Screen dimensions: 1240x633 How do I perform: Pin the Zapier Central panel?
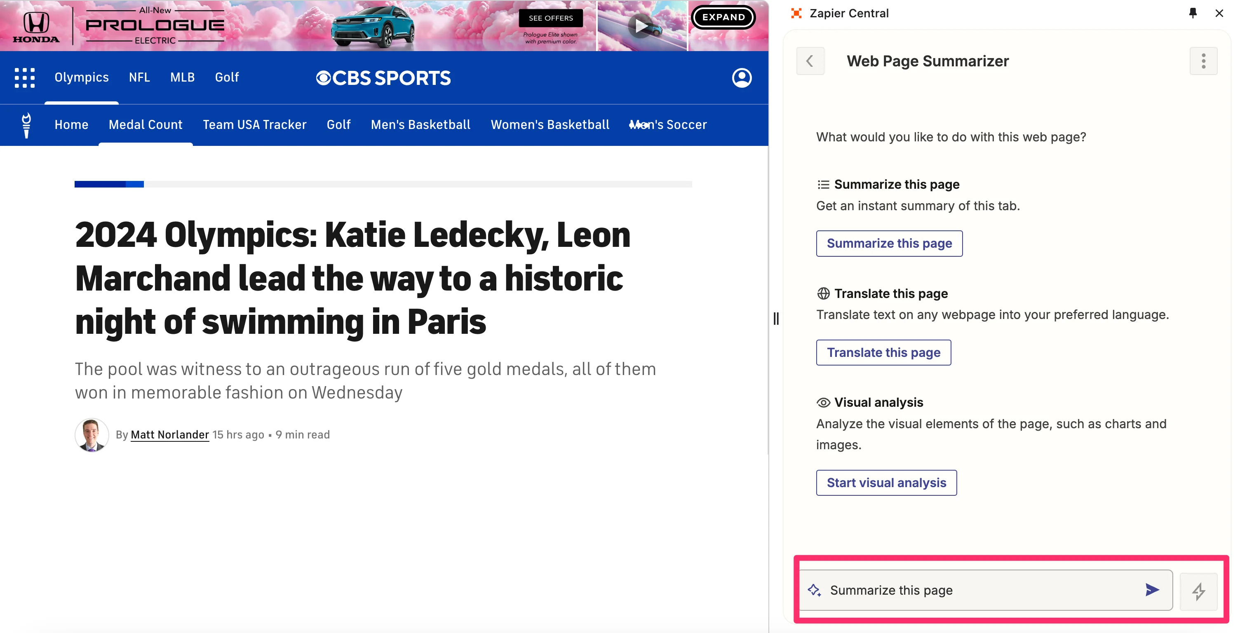click(1192, 13)
